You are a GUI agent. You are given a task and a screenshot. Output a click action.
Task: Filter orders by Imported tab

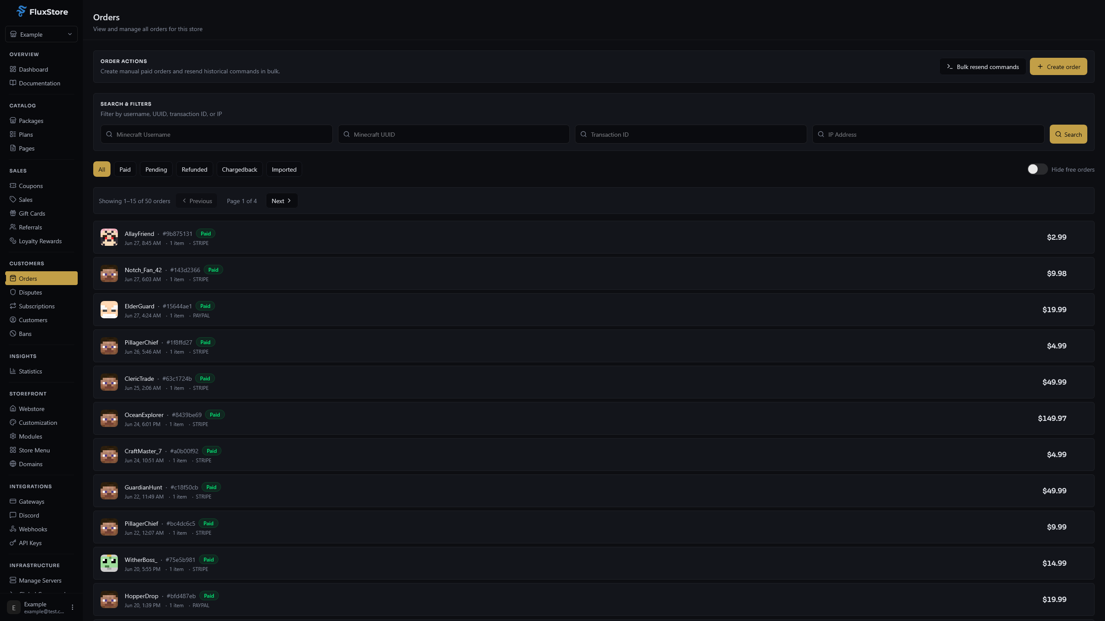tap(284, 169)
